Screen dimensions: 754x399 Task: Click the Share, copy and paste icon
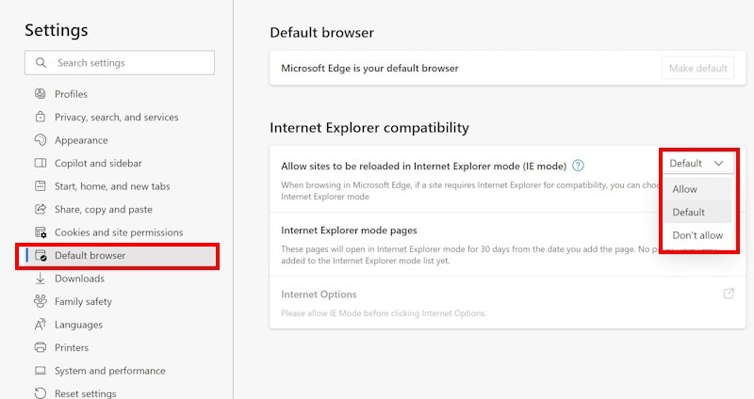click(41, 210)
